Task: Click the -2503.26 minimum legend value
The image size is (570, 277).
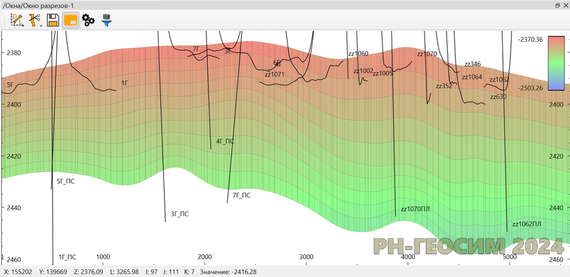Action: [x=530, y=88]
